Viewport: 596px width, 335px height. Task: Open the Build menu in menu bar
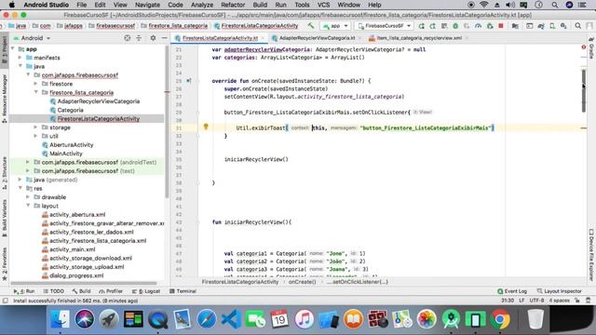(x=260, y=5)
